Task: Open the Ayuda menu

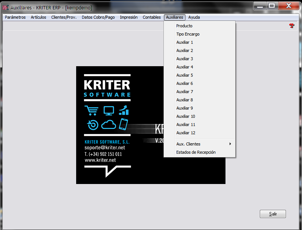Action: tap(194, 17)
